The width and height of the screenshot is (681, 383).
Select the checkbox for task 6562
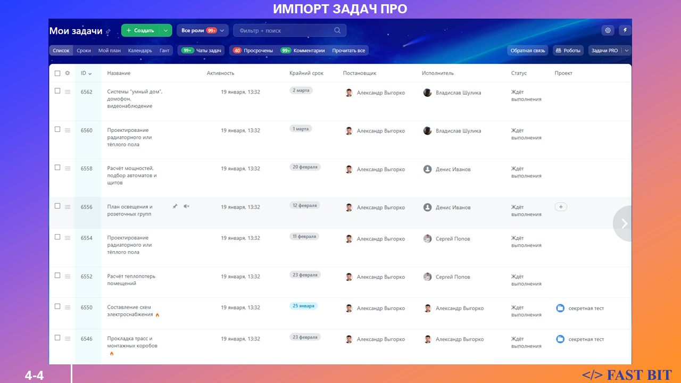[x=57, y=91]
